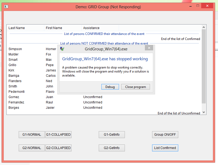
Task: Toggle groups with Group ON/OFF button
Action: (x=165, y=135)
